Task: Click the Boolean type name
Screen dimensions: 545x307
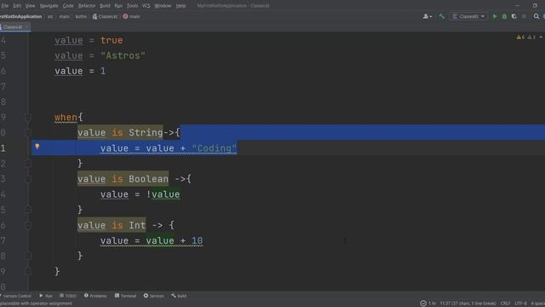Action: pyautogui.click(x=148, y=179)
